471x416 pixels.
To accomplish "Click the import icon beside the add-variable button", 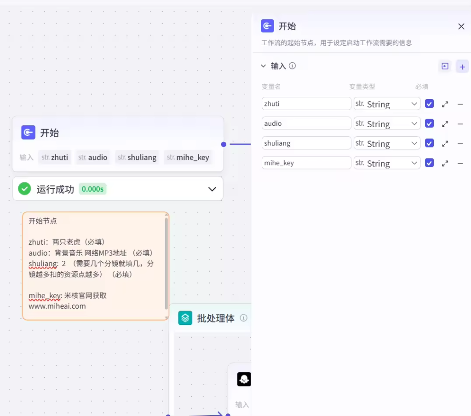I will (x=445, y=66).
